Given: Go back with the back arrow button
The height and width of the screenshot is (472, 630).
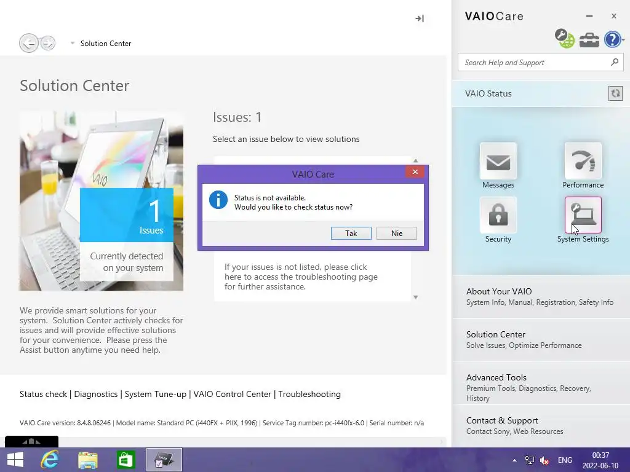Looking at the screenshot, I should pos(29,43).
